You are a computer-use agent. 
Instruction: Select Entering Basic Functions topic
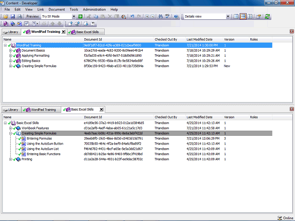[x=43, y=154]
